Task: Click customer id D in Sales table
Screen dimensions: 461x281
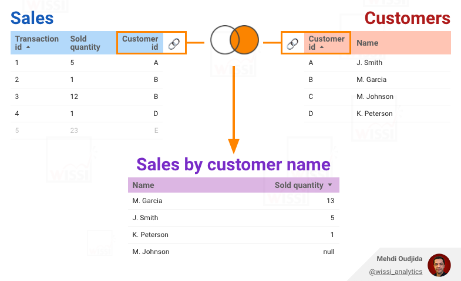Action: [156, 114]
